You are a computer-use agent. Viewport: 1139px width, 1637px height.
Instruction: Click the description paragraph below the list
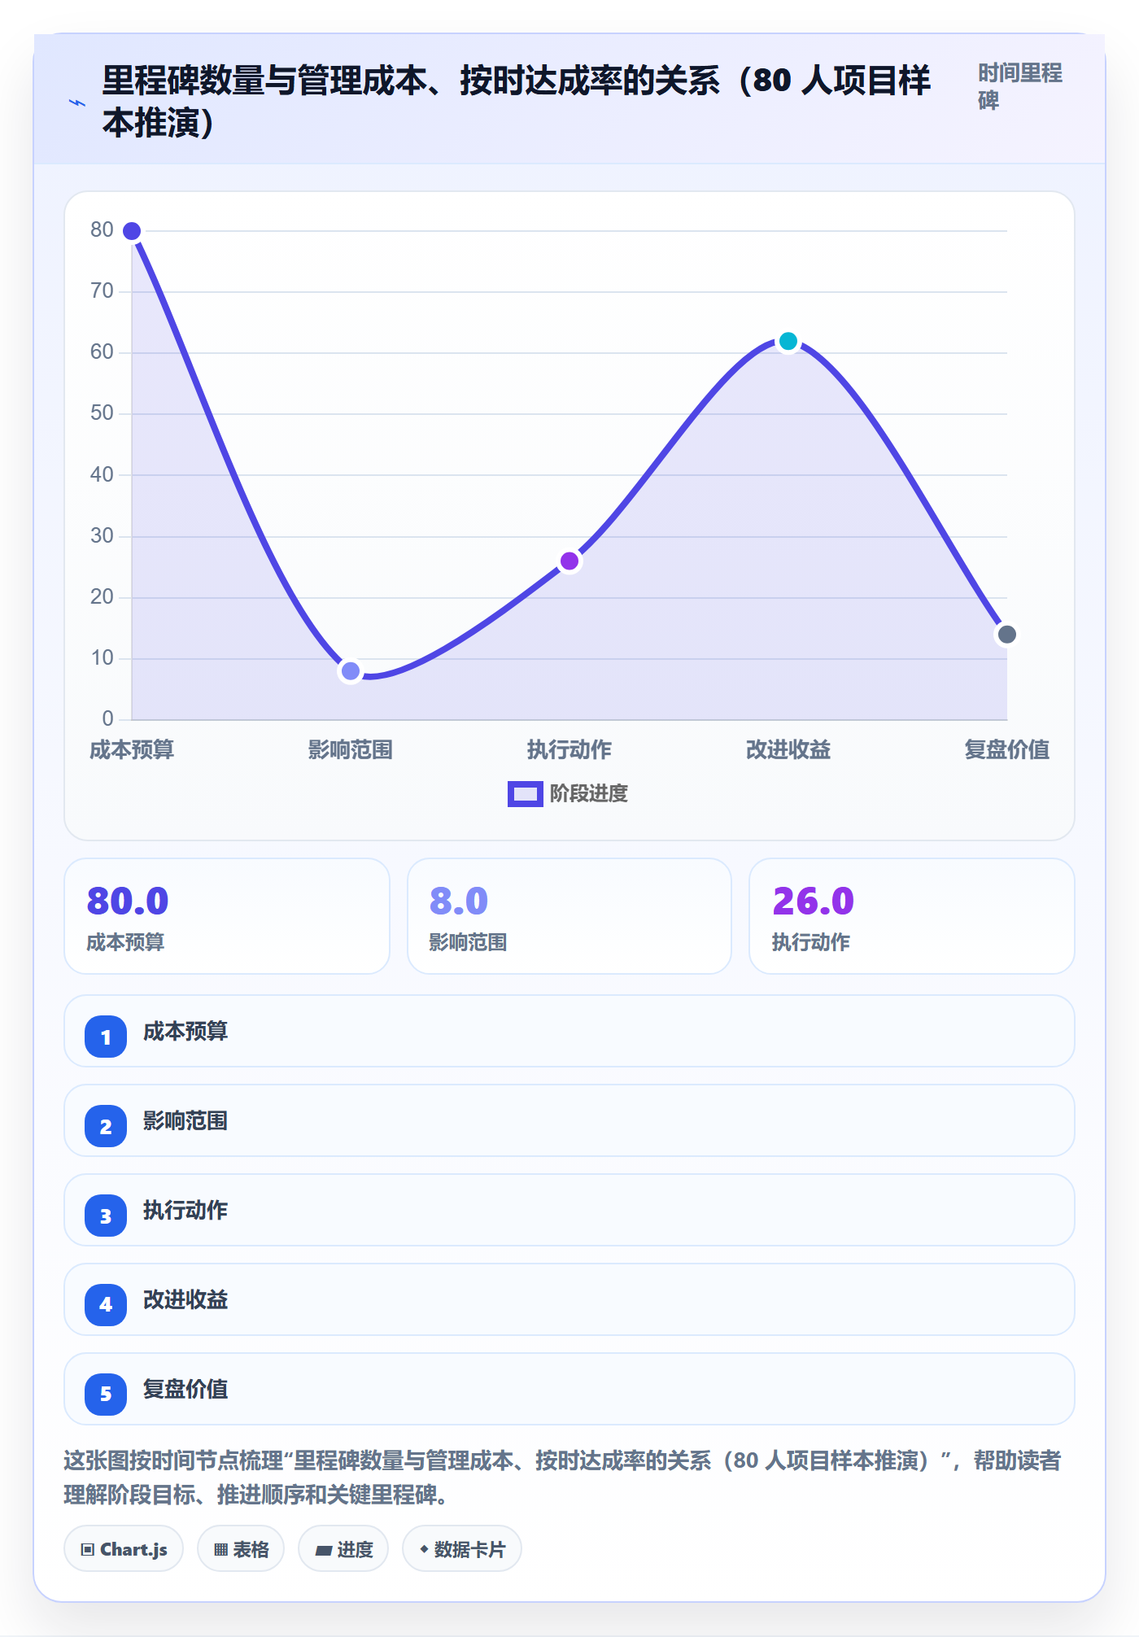[563, 1478]
